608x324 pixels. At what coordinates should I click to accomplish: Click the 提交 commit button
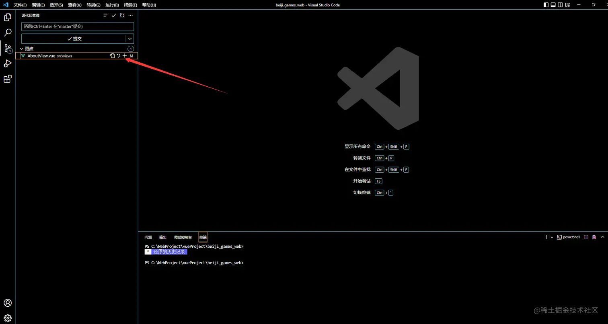[74, 39]
